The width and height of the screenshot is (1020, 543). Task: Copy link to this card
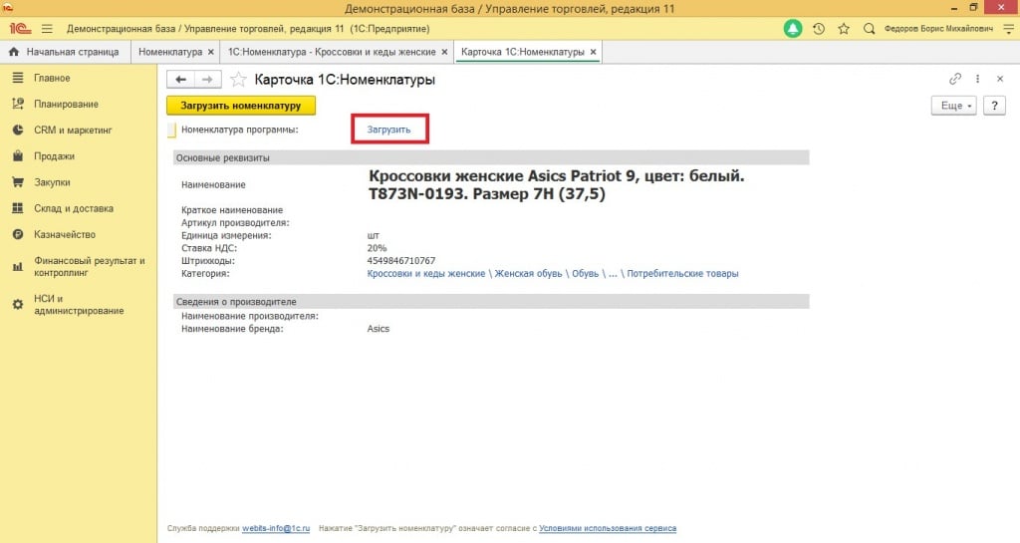pyautogui.click(x=955, y=79)
